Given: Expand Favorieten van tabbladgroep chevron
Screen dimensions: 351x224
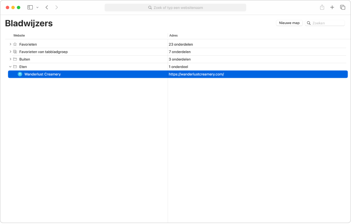Looking at the screenshot, I should coord(10,52).
